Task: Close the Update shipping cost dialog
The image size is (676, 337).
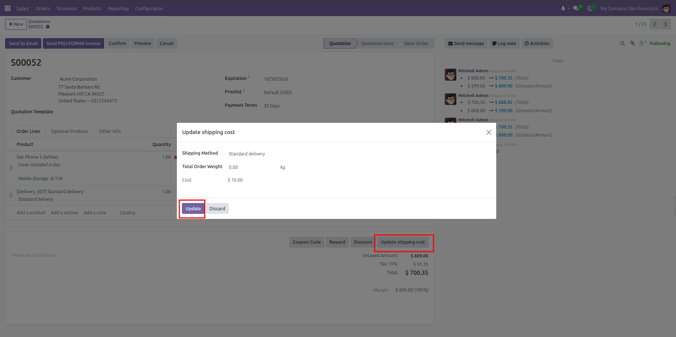Action: coord(489,133)
